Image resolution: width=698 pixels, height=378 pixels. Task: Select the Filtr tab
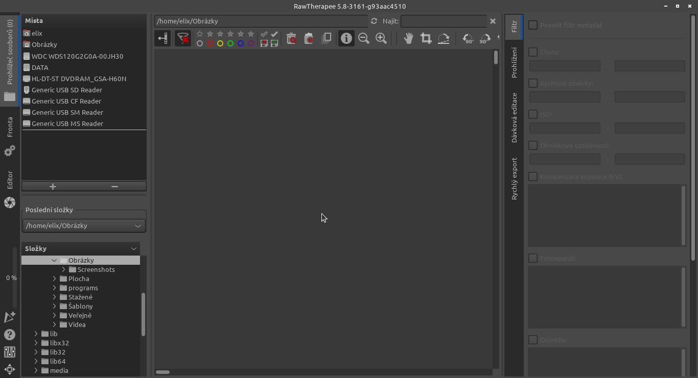[x=514, y=27]
